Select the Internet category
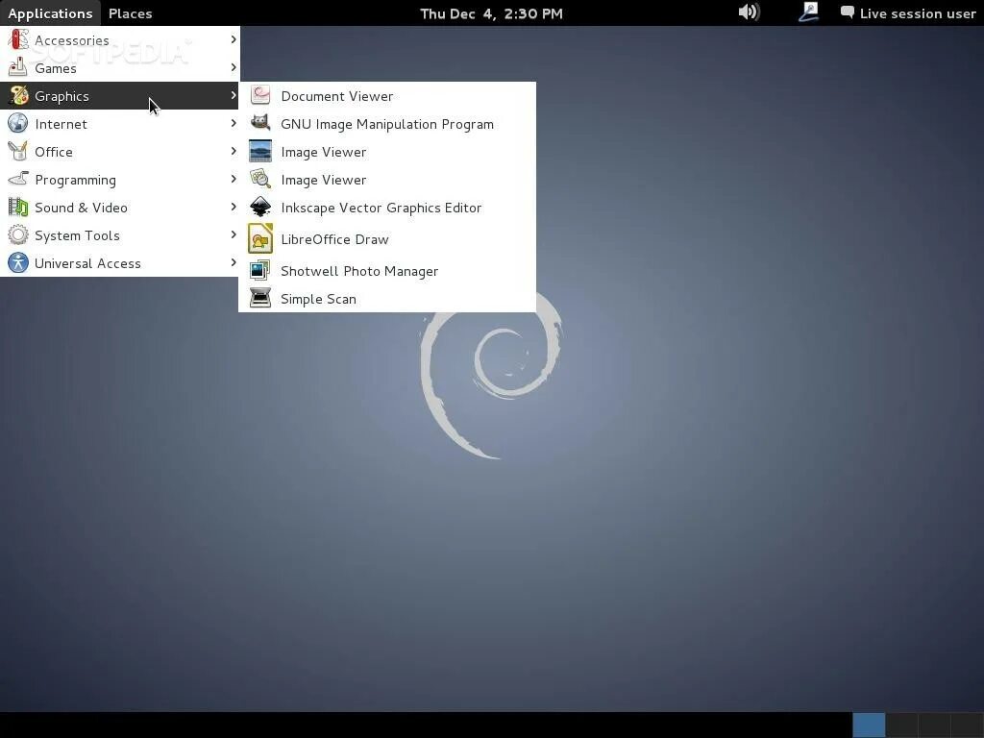 [119, 124]
